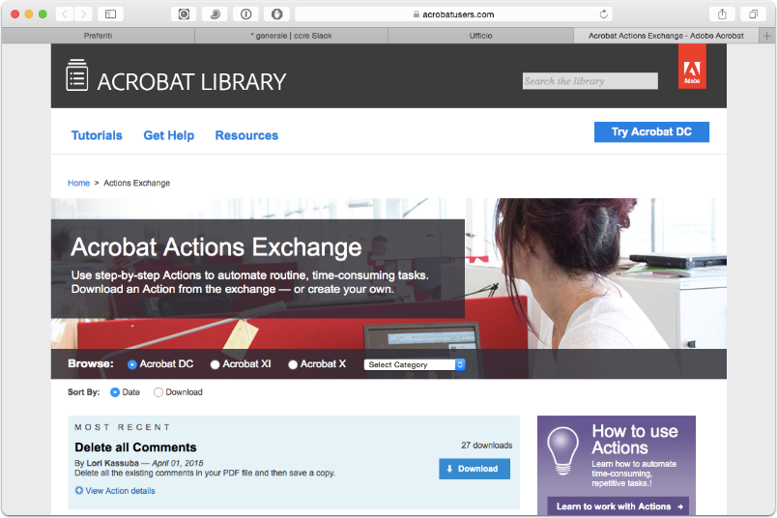Open the Share menu icon

[x=722, y=14]
